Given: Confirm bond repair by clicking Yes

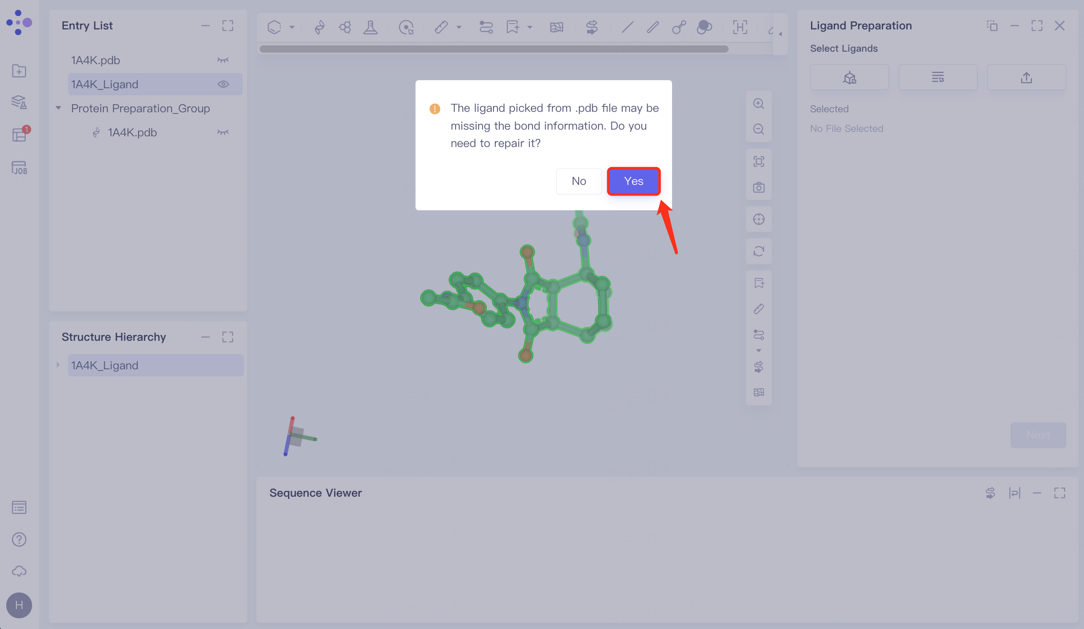Looking at the screenshot, I should click(x=633, y=181).
